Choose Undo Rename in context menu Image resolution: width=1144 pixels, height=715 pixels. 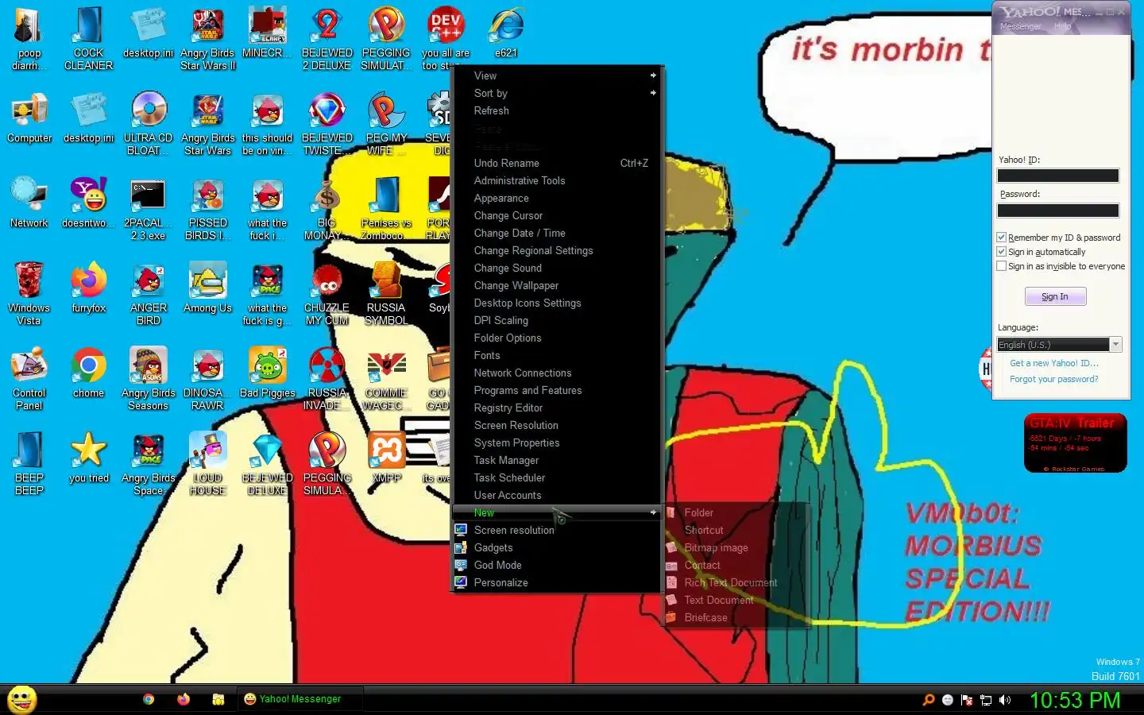[556, 163]
